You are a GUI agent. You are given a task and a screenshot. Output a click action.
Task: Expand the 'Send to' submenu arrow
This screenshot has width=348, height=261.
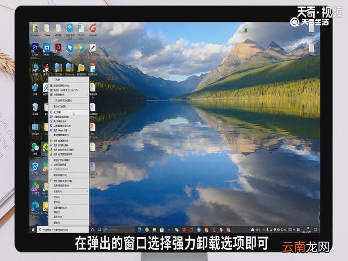click(x=87, y=191)
